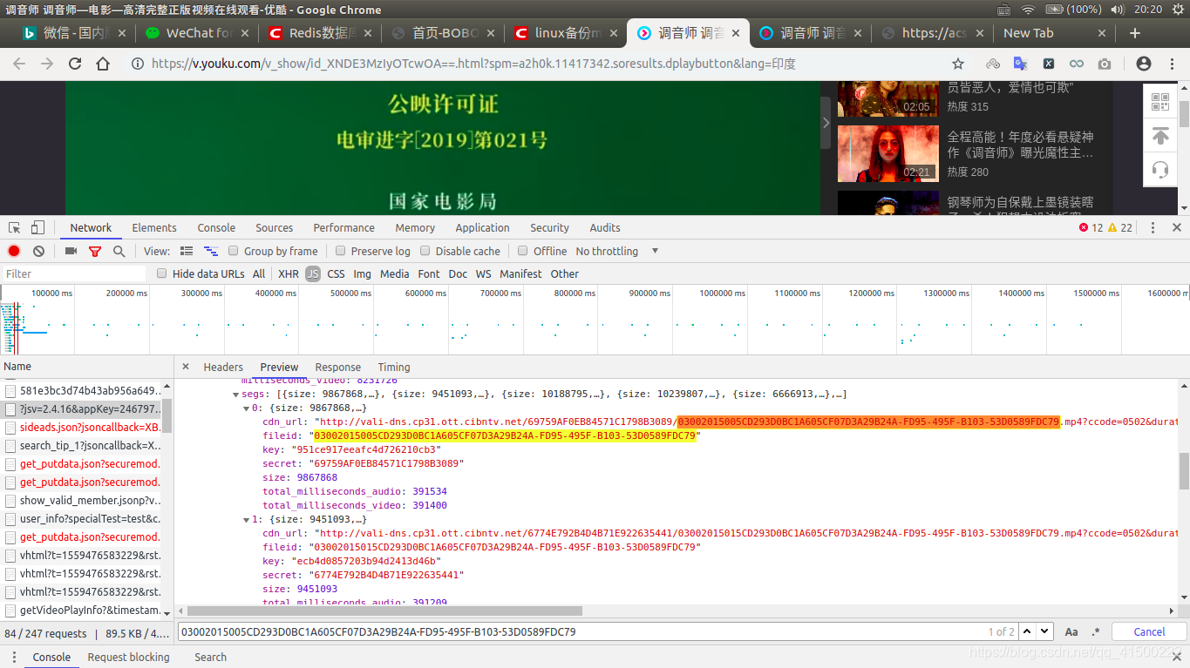
Task: Close the request details panel
Action: coord(186,367)
